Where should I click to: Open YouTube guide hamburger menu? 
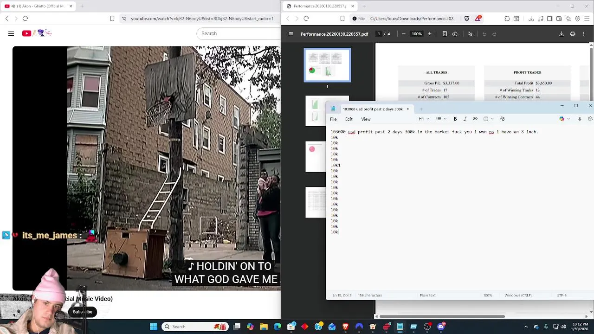click(x=11, y=33)
